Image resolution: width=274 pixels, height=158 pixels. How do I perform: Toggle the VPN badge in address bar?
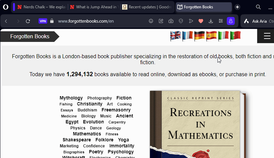pyautogui.click(x=43, y=21)
